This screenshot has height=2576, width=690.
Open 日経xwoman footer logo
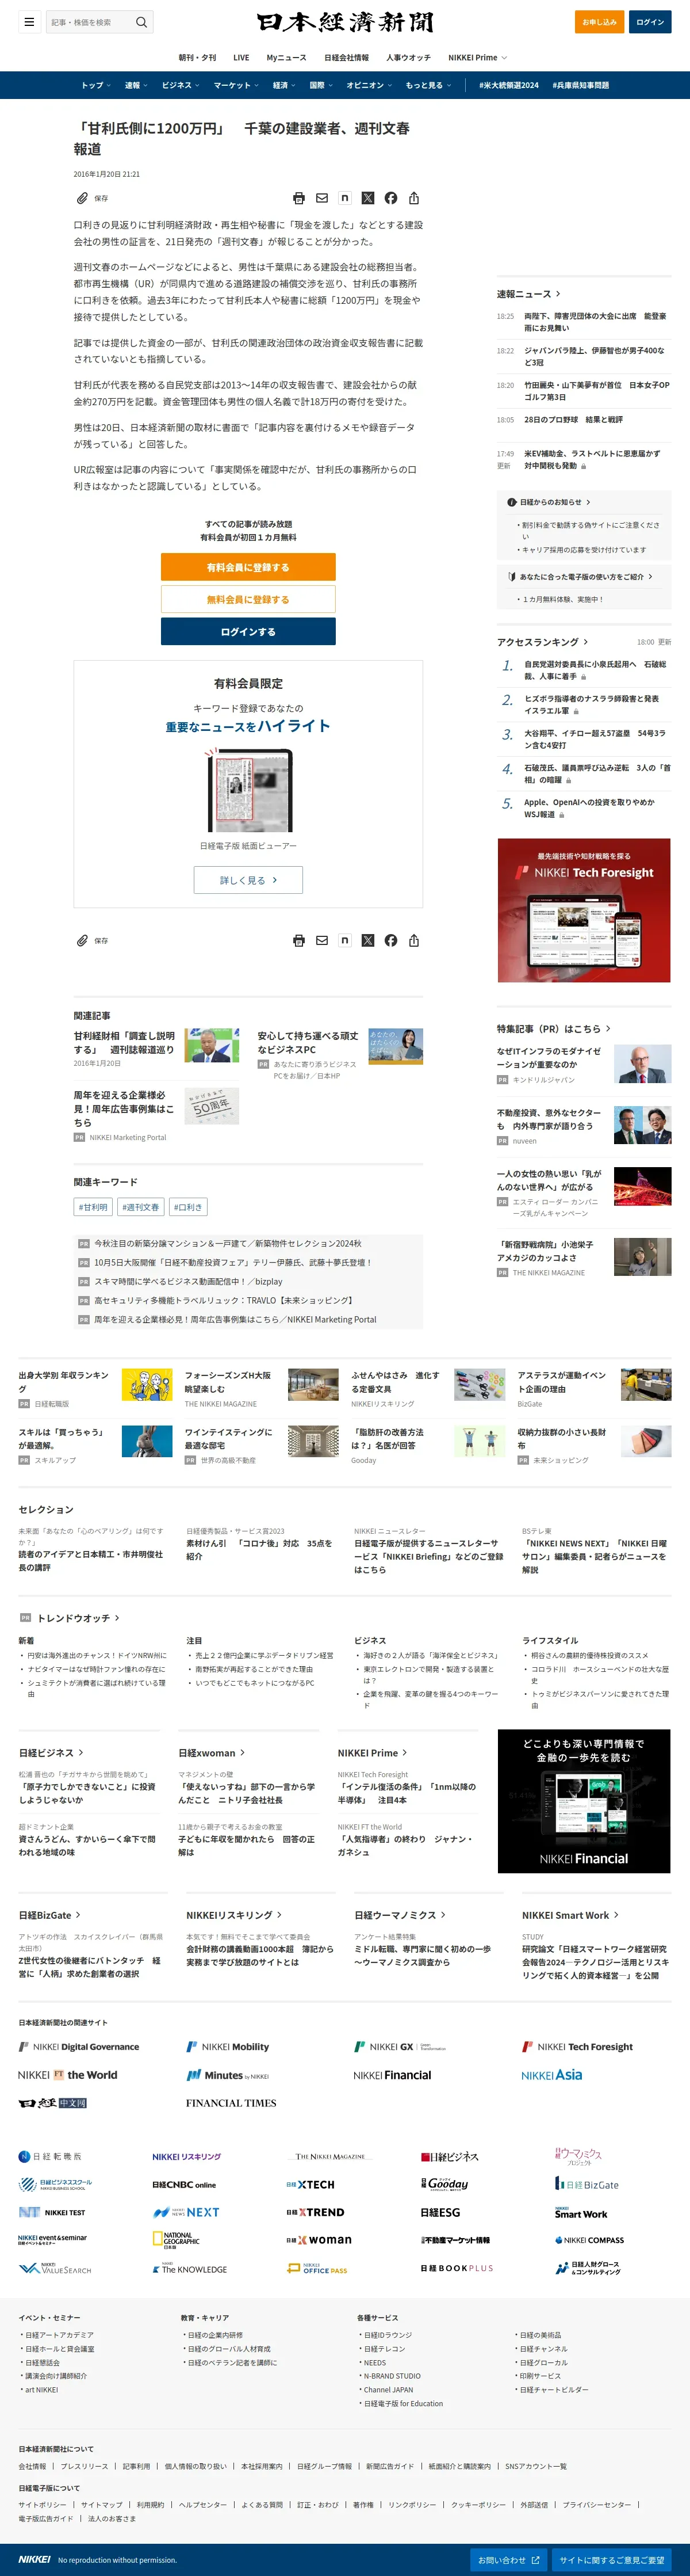click(319, 2239)
